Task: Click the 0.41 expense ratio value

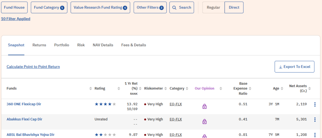Action: (243, 119)
